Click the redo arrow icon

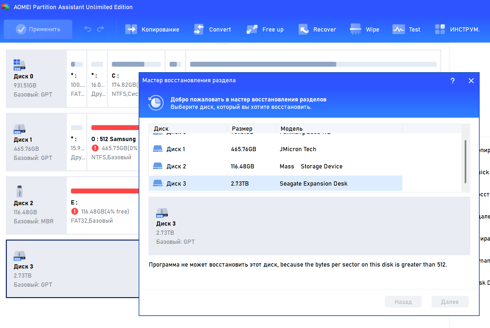pyautogui.click(x=101, y=29)
